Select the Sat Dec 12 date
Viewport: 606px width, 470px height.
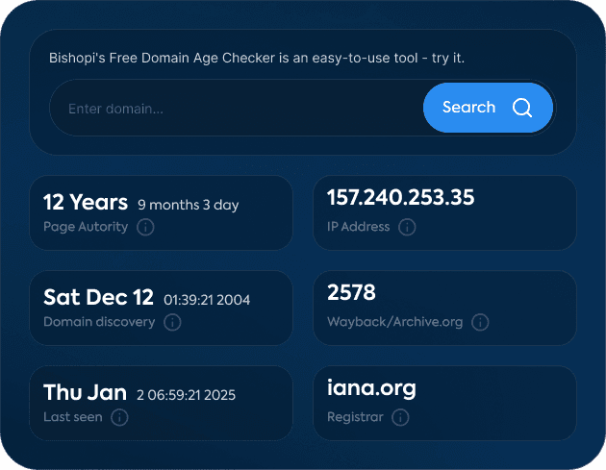tap(98, 297)
